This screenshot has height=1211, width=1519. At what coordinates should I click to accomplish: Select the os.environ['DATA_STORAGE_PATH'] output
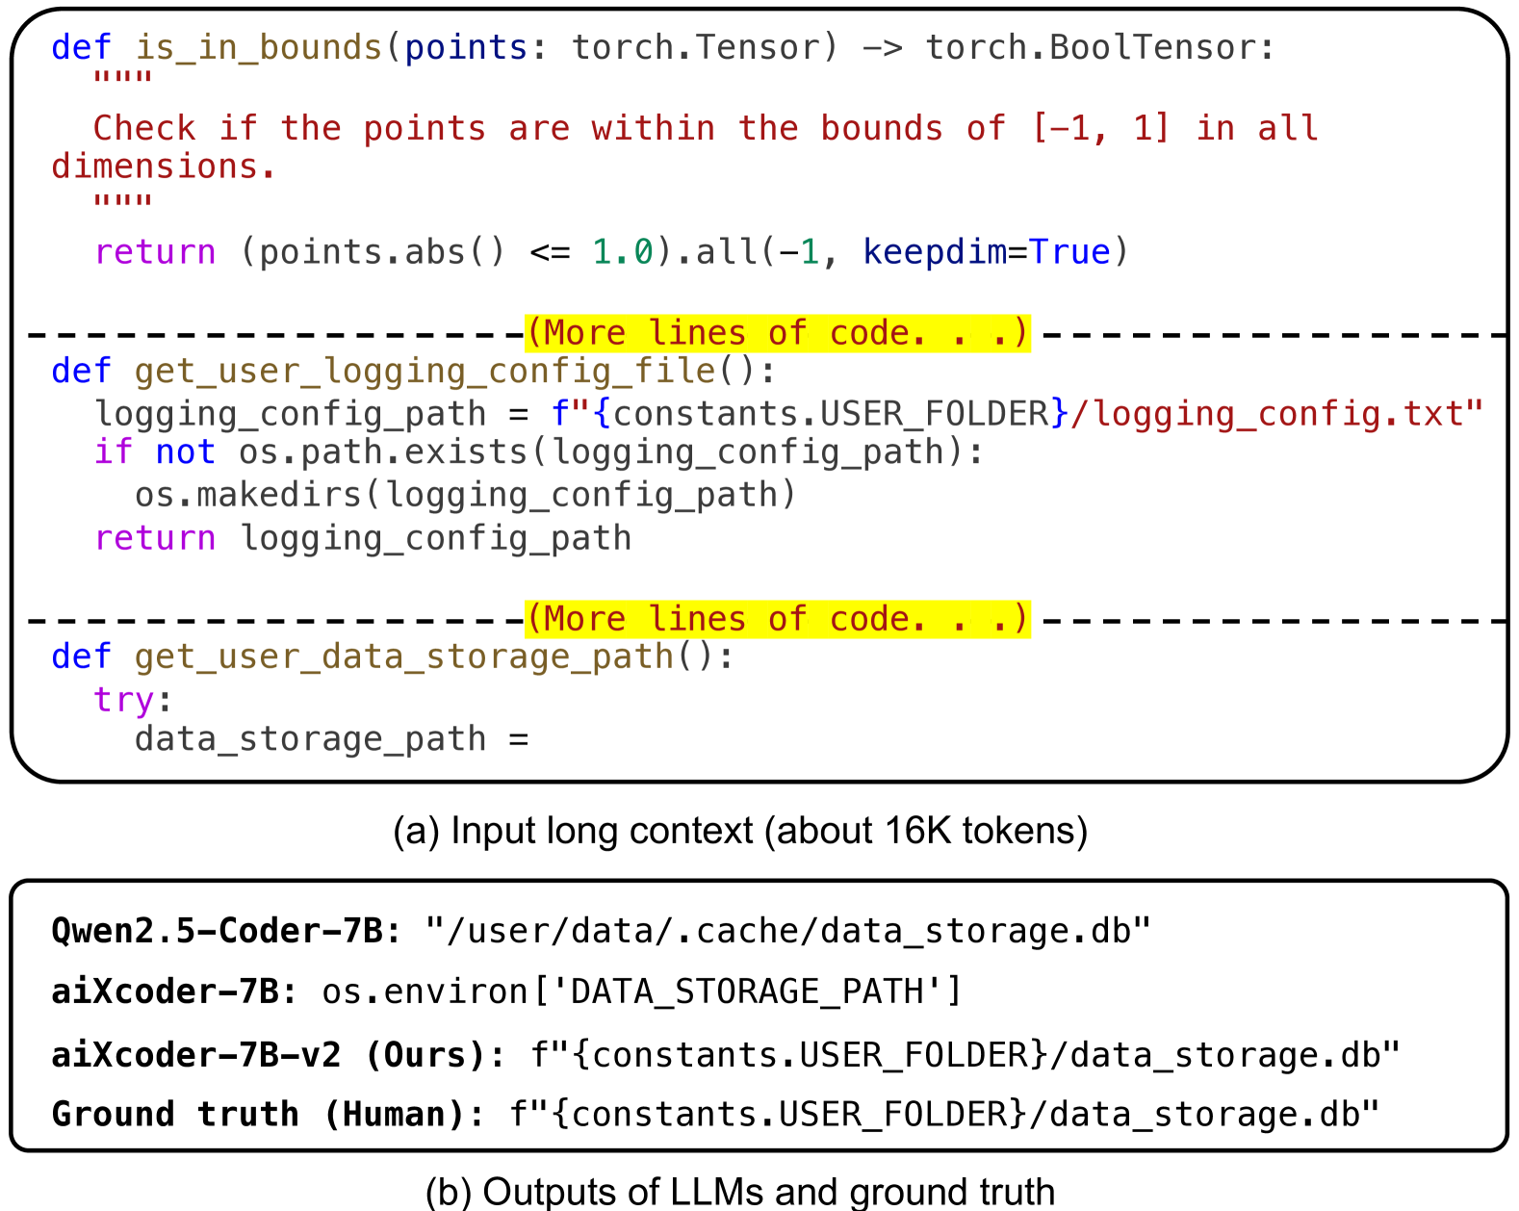tap(642, 992)
